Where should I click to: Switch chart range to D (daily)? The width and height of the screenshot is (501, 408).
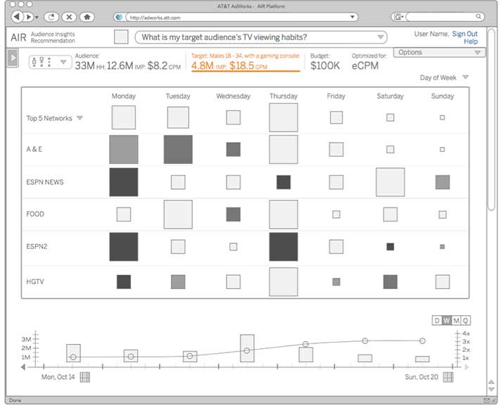pyautogui.click(x=437, y=321)
